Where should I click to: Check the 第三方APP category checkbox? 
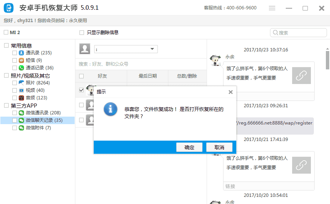6,105
